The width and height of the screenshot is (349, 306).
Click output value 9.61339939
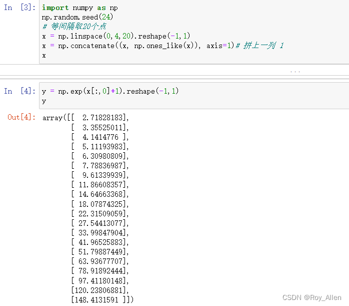tap(102, 175)
